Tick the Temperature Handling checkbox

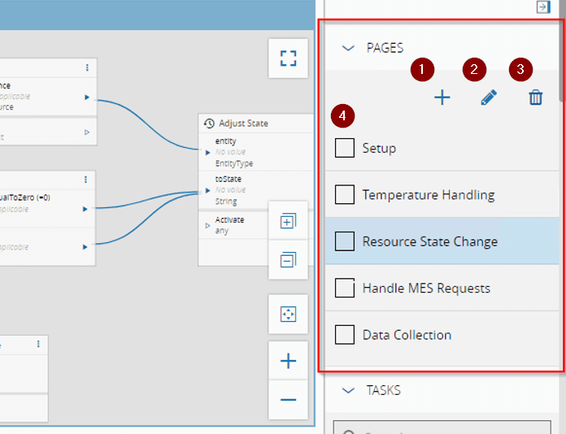tap(345, 195)
